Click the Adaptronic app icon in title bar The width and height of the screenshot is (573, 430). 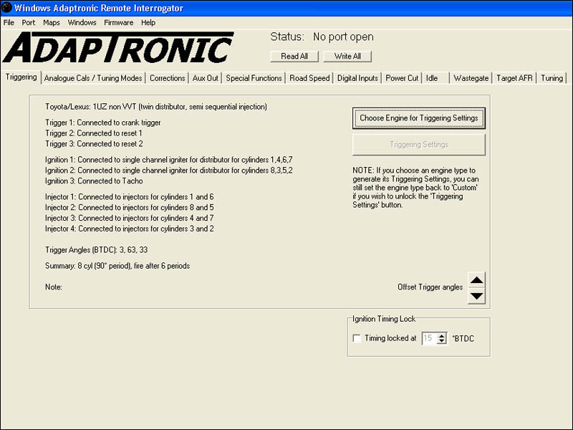click(6, 7)
